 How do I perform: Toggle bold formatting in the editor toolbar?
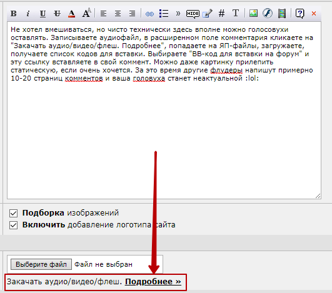point(14,14)
